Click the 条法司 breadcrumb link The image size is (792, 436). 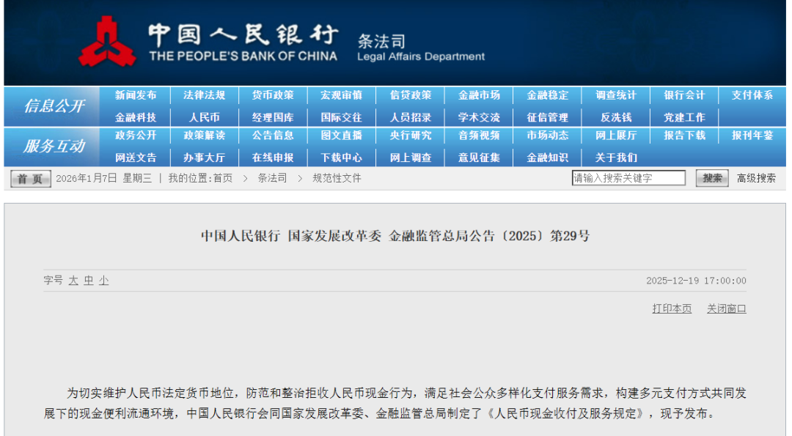271,178
